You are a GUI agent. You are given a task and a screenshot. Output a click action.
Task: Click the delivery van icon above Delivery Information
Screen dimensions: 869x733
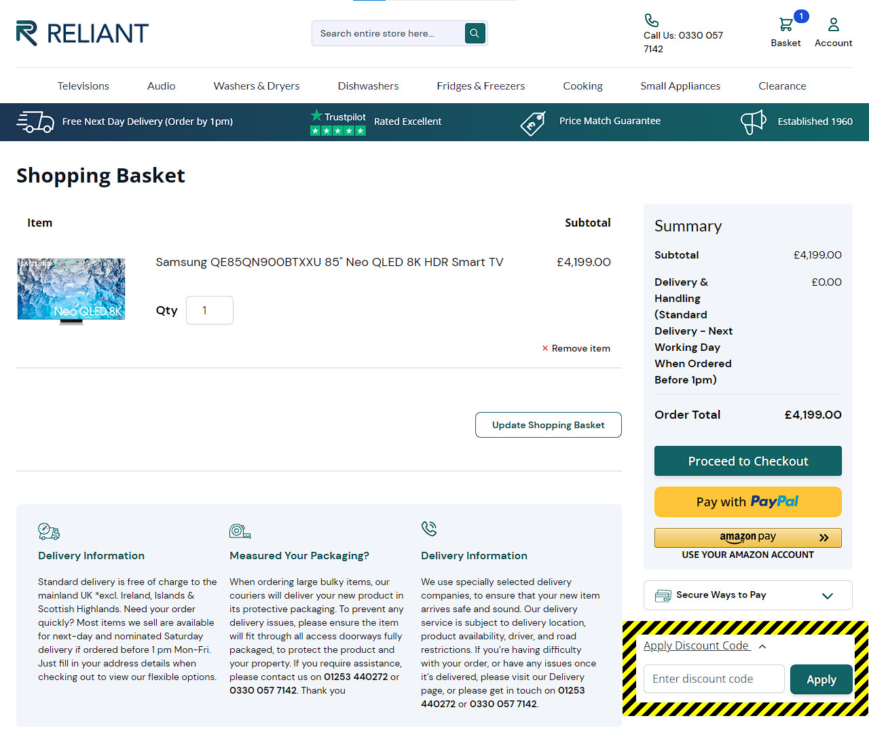49,531
